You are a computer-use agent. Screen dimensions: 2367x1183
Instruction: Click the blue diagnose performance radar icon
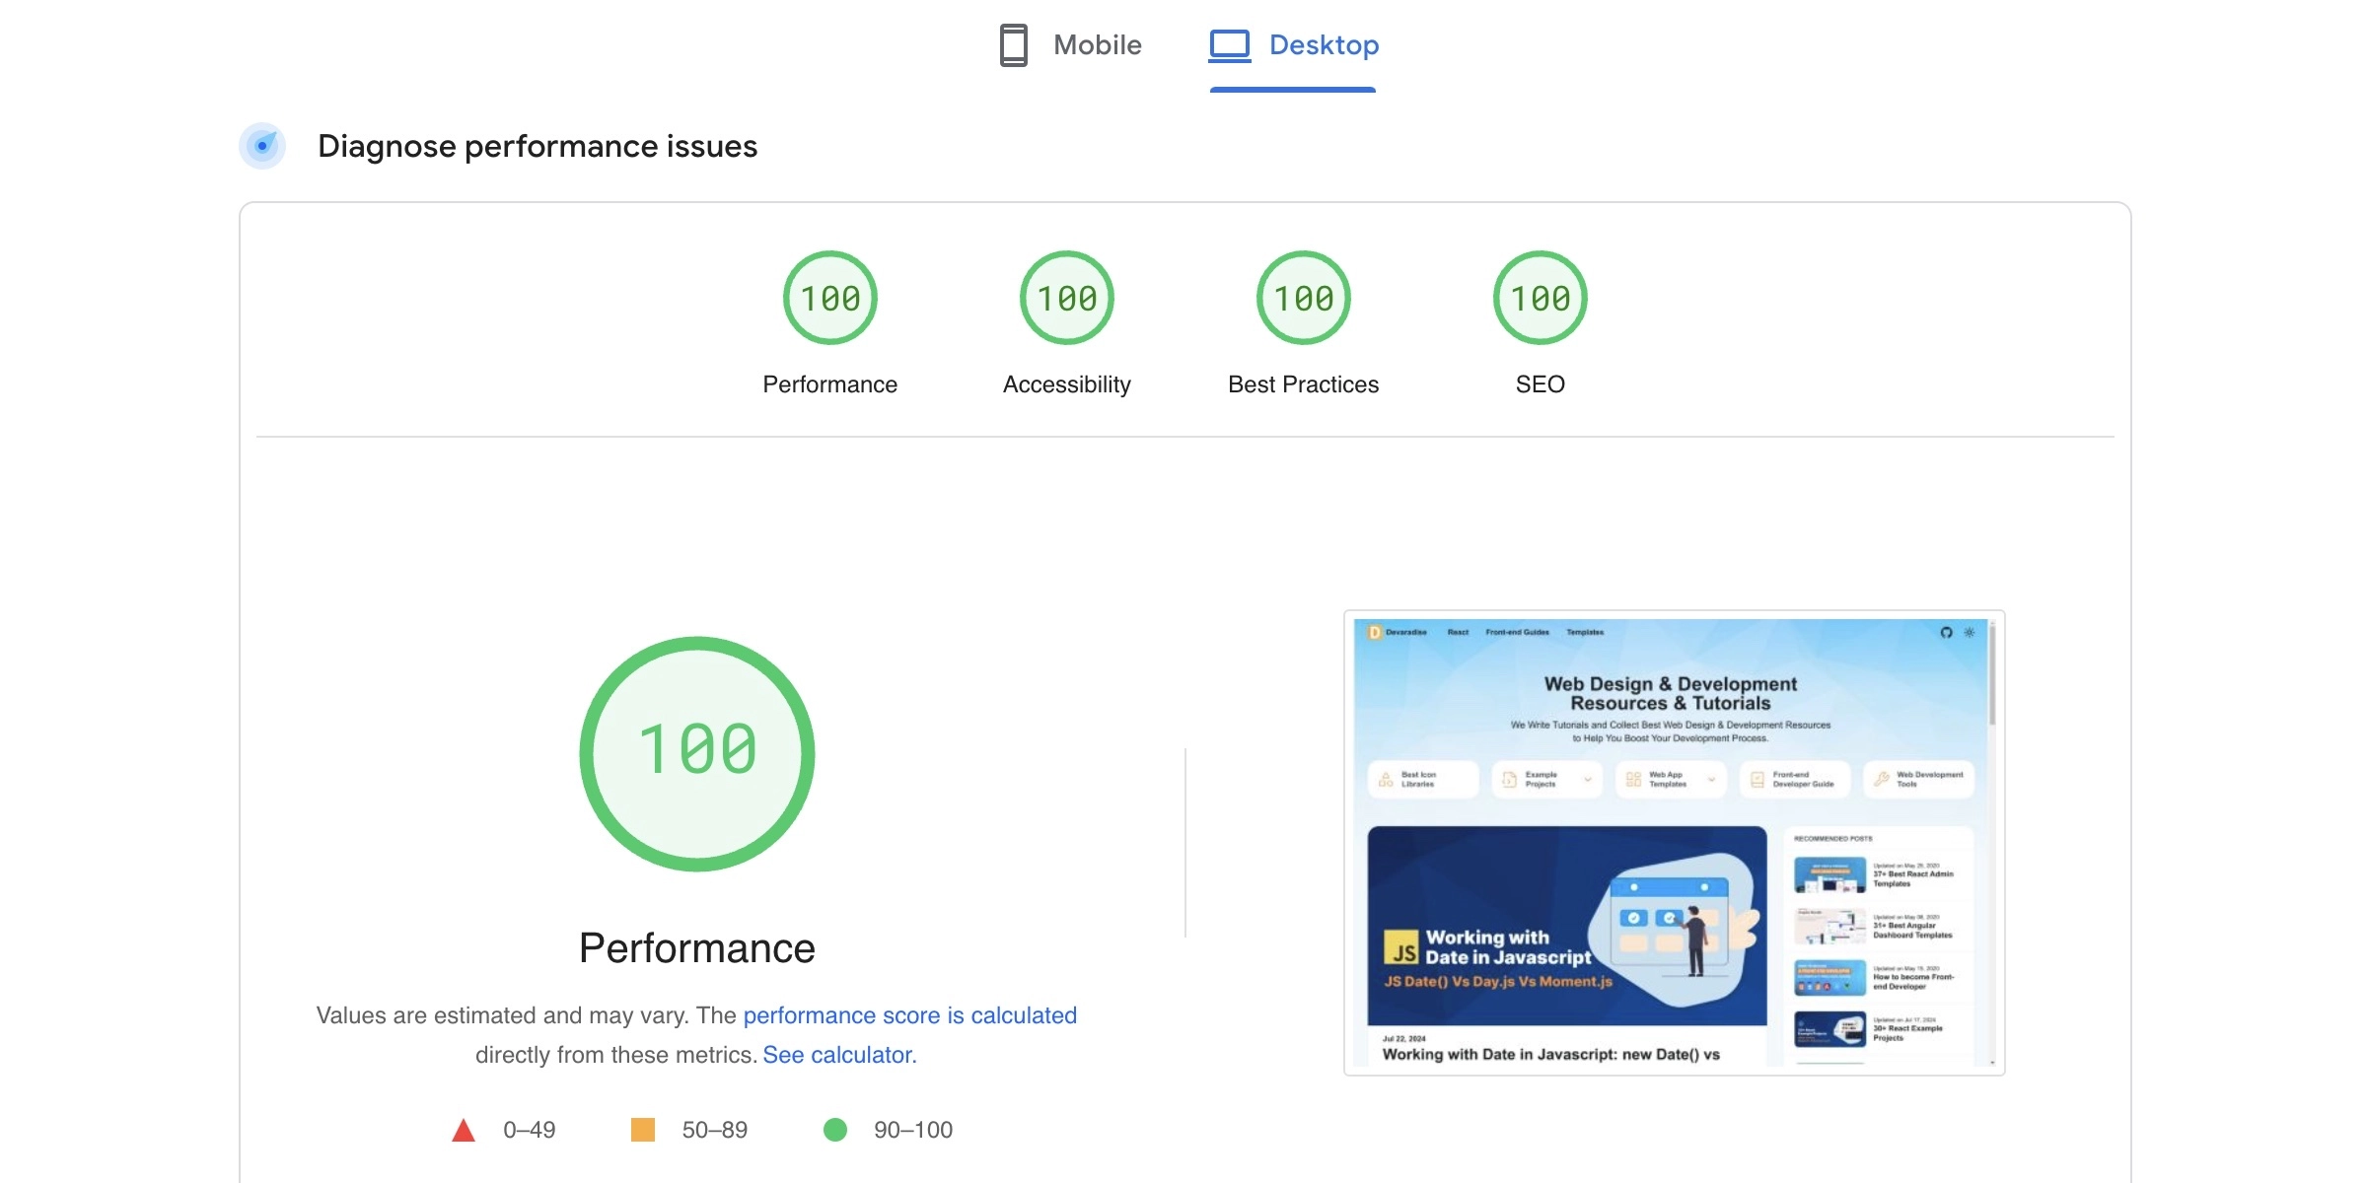262,146
